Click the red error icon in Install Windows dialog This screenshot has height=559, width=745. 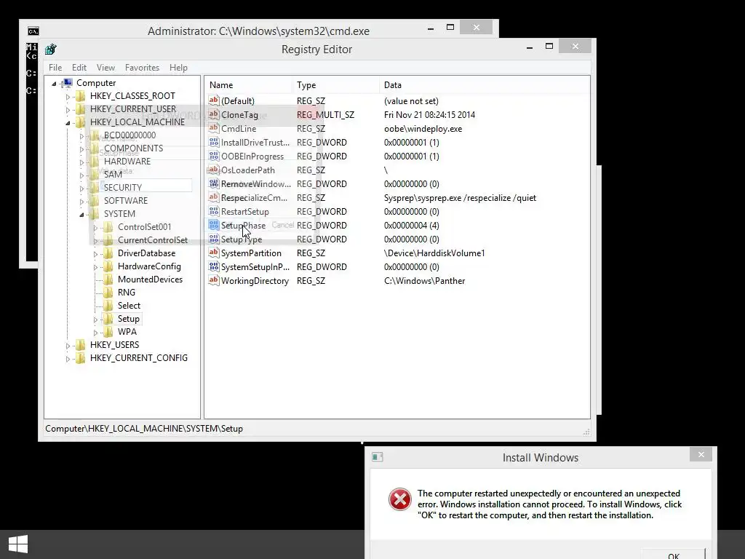(399, 499)
